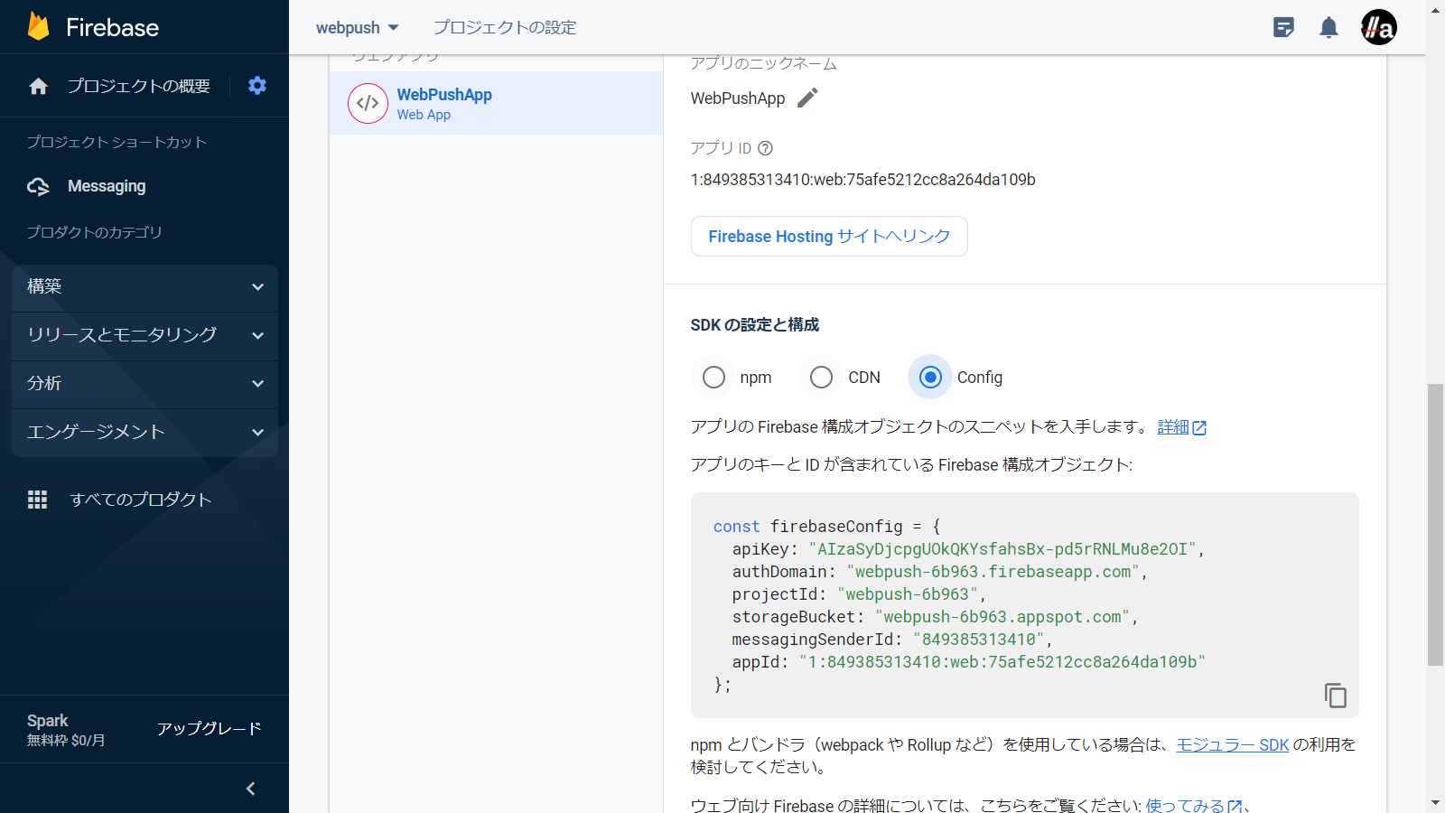Click the アップグレード plan button

pyautogui.click(x=209, y=729)
